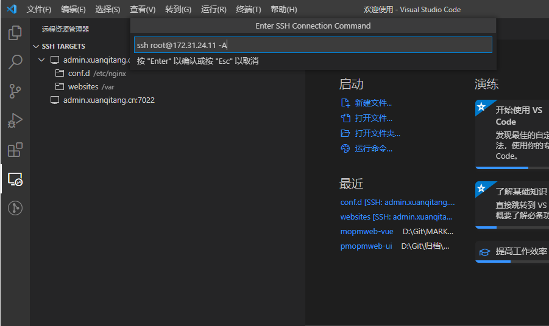Screen dimensions: 549x326
Task: Select the Remote Explorer activity bar icon
Action: [x=15, y=179]
